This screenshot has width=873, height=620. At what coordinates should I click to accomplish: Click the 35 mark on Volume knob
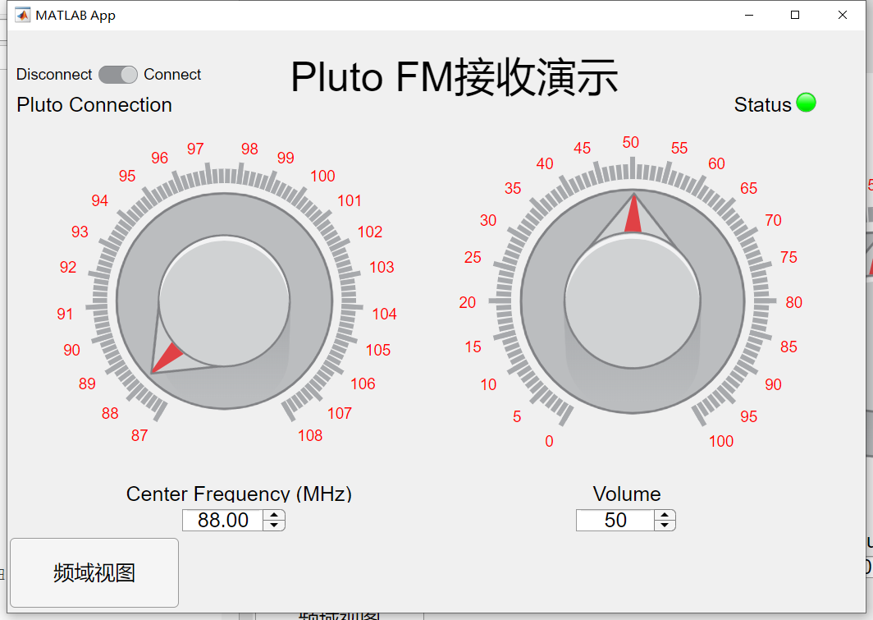[x=513, y=188]
